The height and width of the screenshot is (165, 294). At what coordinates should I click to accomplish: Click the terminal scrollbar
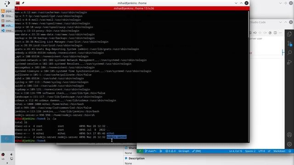[249, 77]
